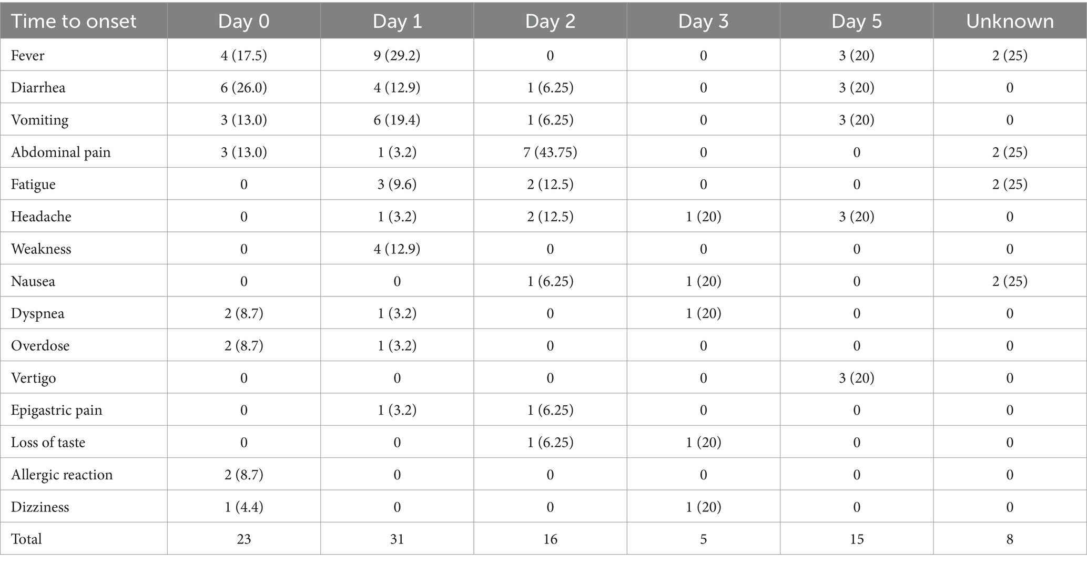Select the 'Day 1' column header
The height and width of the screenshot is (564, 1087).
click(397, 21)
